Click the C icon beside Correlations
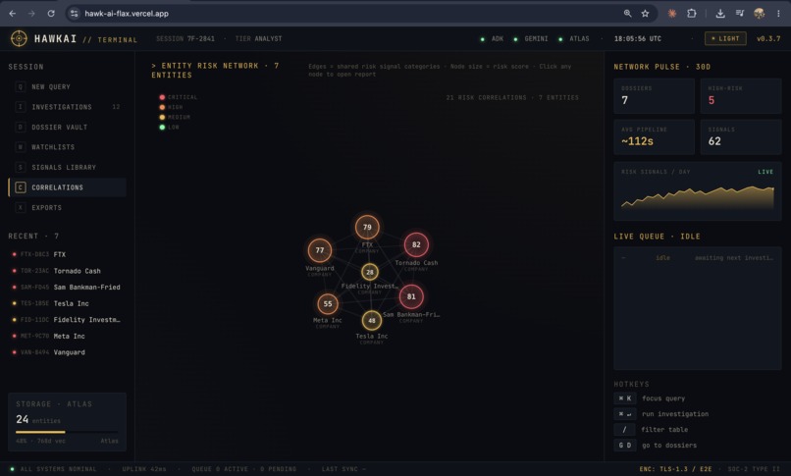 click(21, 187)
